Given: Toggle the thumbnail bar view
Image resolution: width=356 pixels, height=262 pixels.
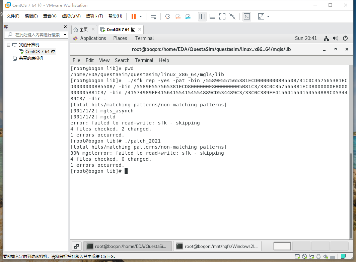Looking at the screenshot, I should tap(212, 16).
